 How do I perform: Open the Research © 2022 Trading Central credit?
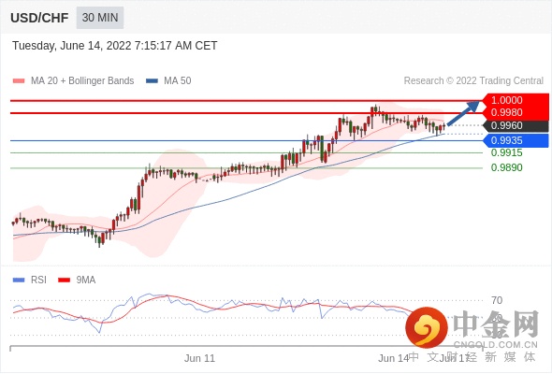click(x=473, y=81)
